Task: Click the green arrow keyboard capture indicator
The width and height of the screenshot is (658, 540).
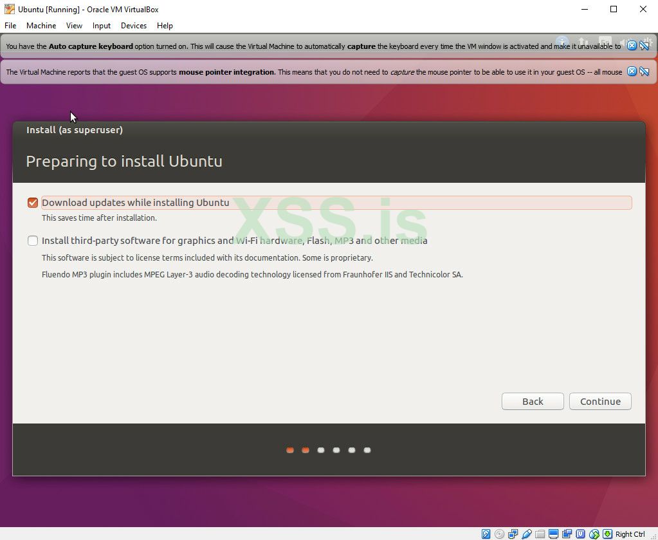Action: (607, 534)
